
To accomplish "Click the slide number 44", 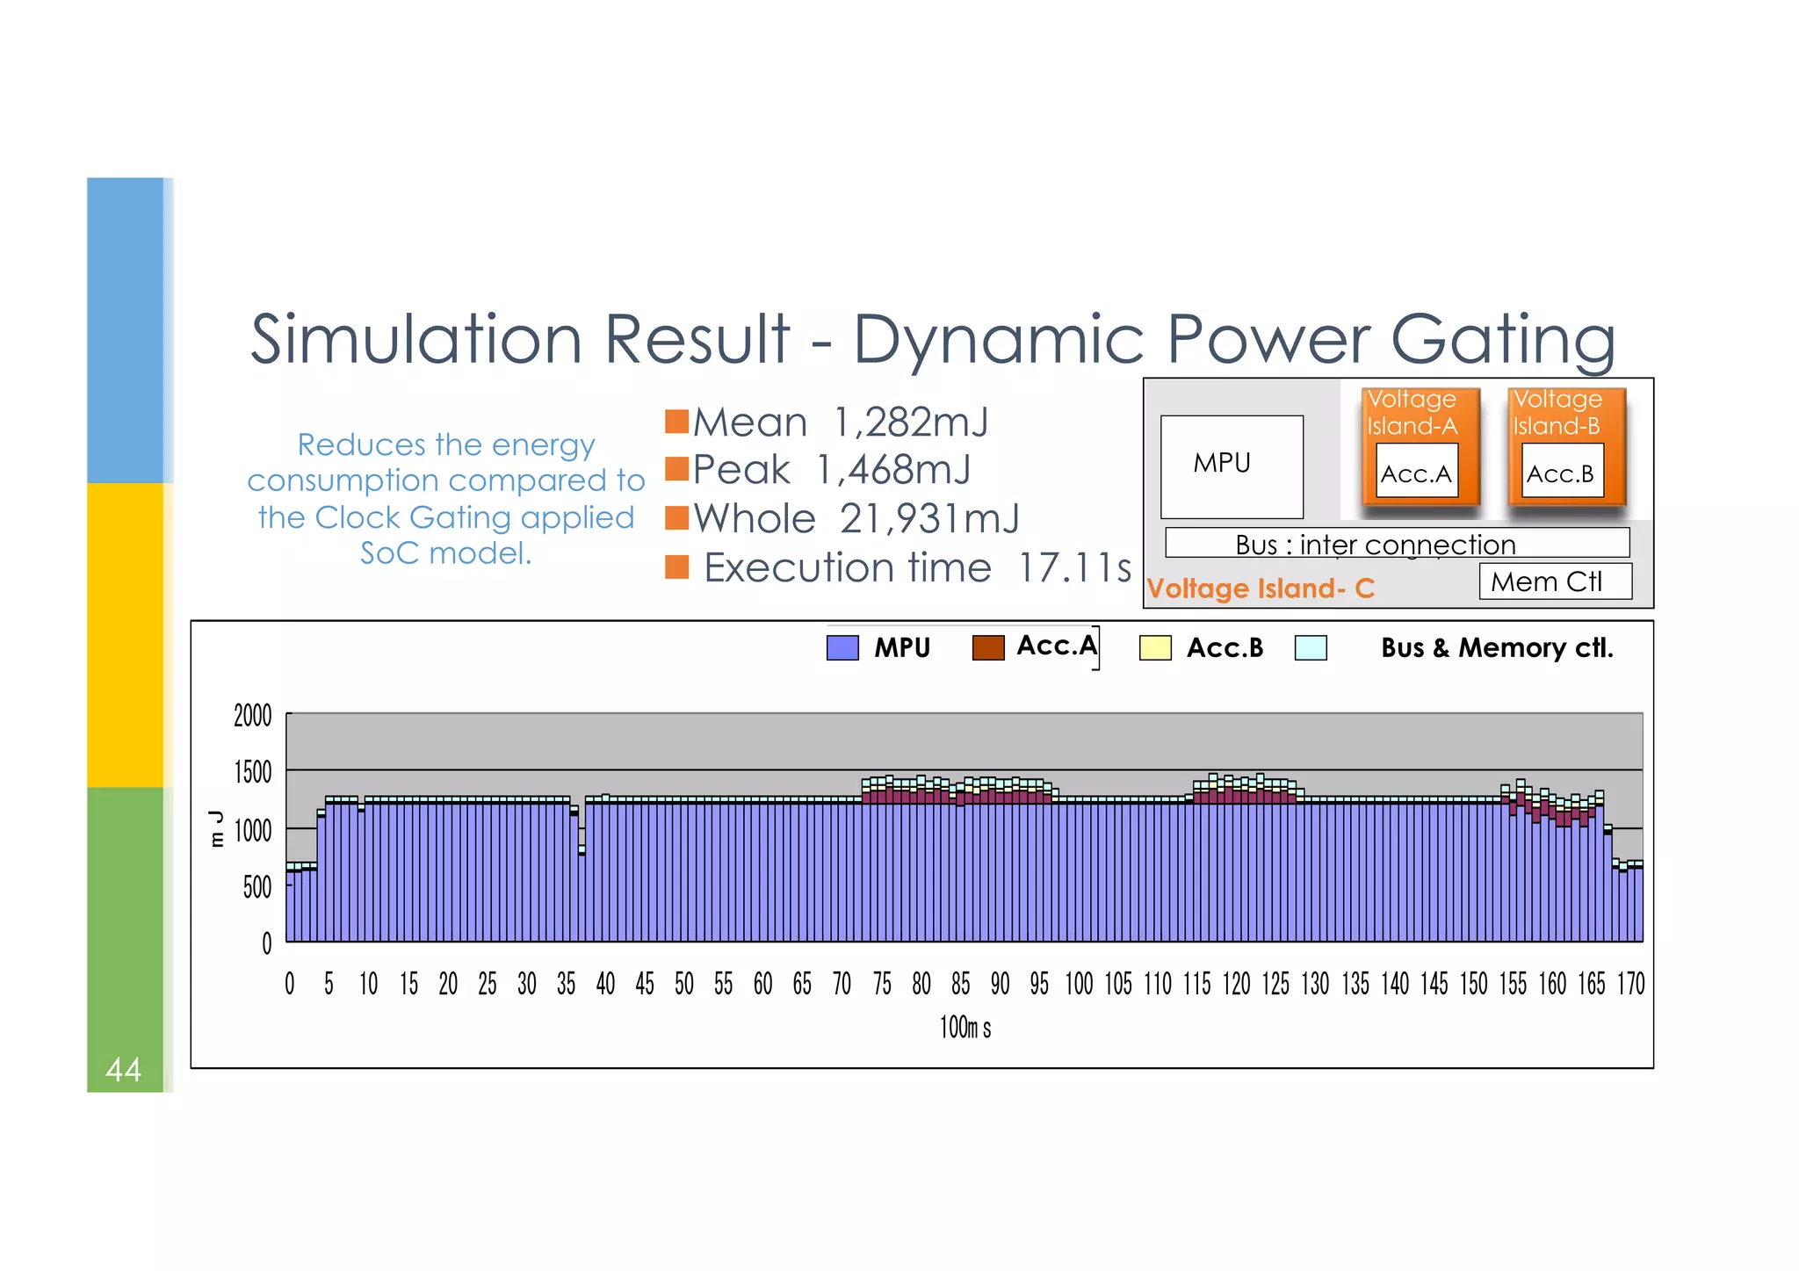I will pyautogui.click(x=123, y=1069).
